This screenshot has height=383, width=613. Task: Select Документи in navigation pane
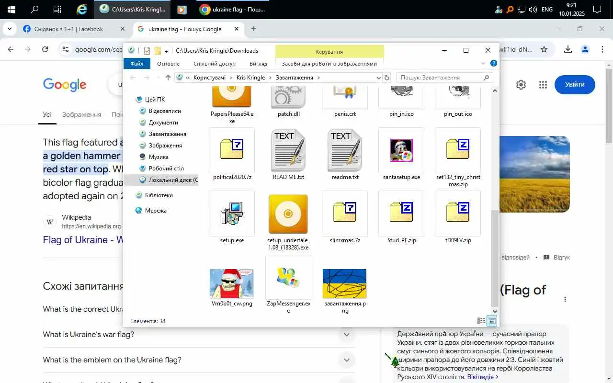(163, 123)
